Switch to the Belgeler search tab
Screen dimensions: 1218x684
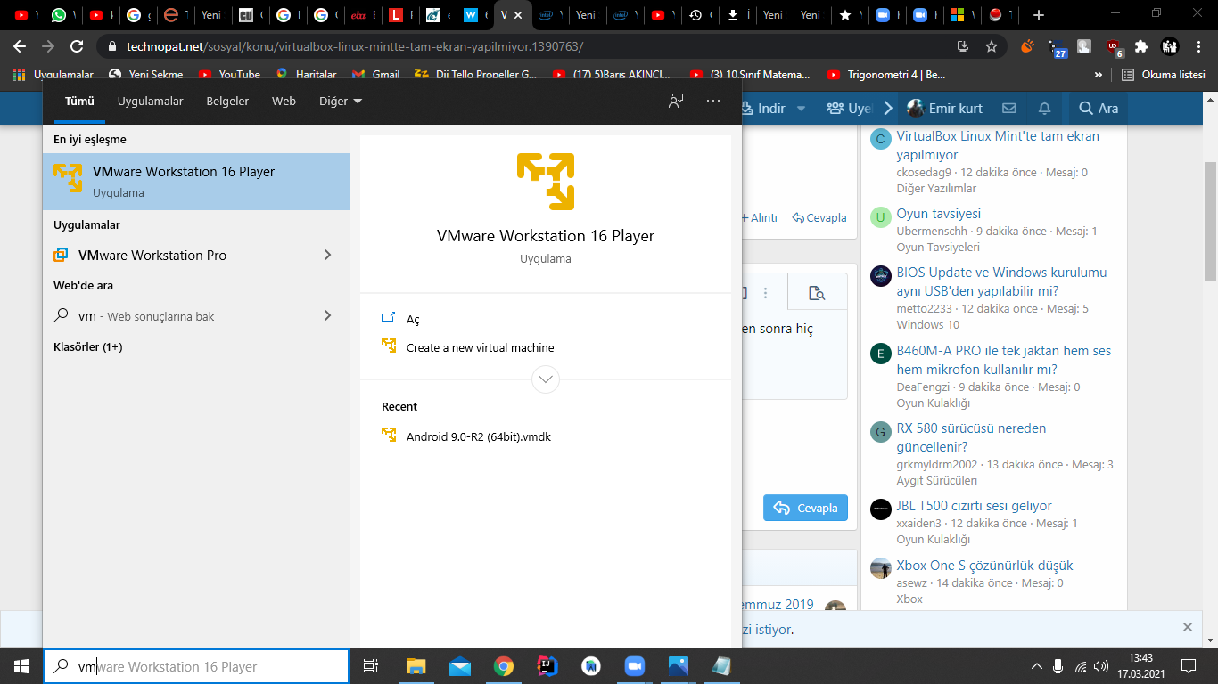pyautogui.click(x=227, y=101)
